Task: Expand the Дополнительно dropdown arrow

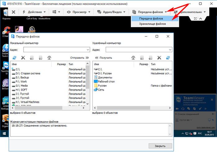Action: [205, 12]
